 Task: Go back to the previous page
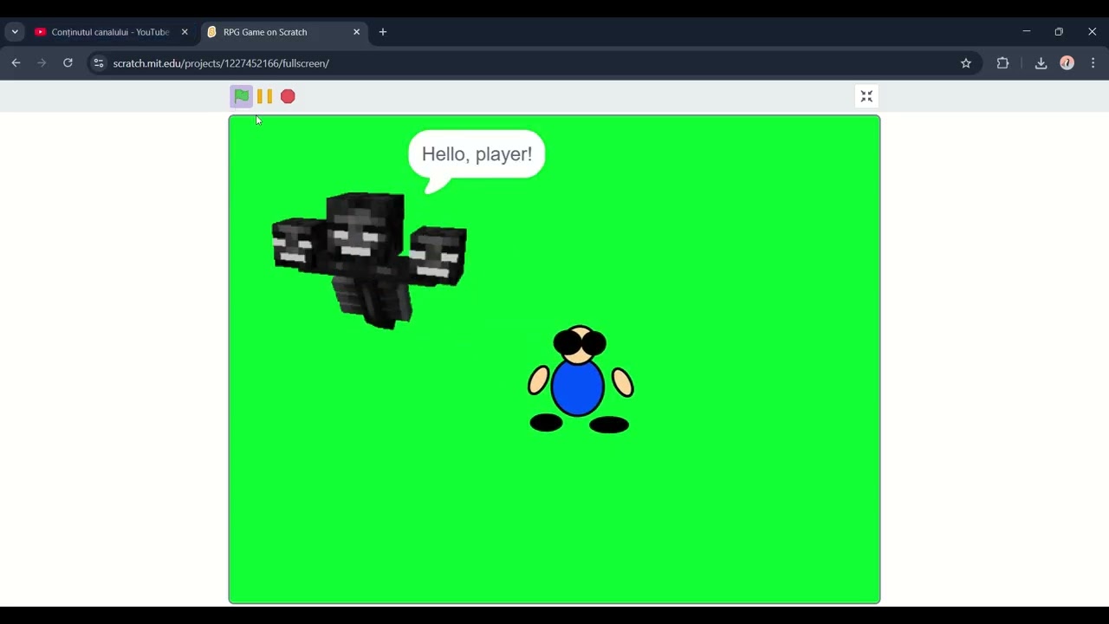[16, 63]
